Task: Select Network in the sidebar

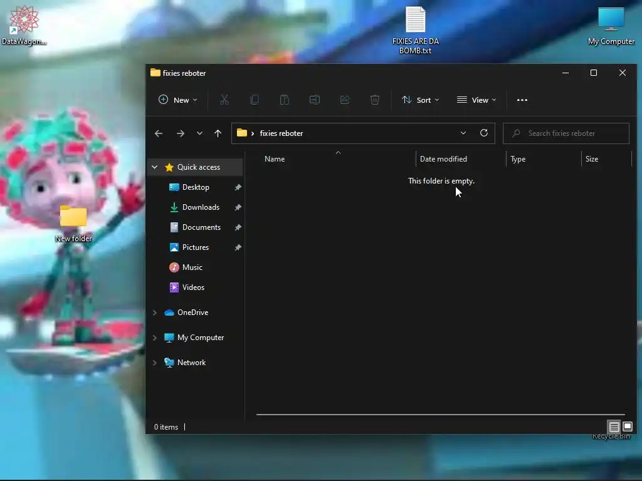Action: tap(191, 363)
